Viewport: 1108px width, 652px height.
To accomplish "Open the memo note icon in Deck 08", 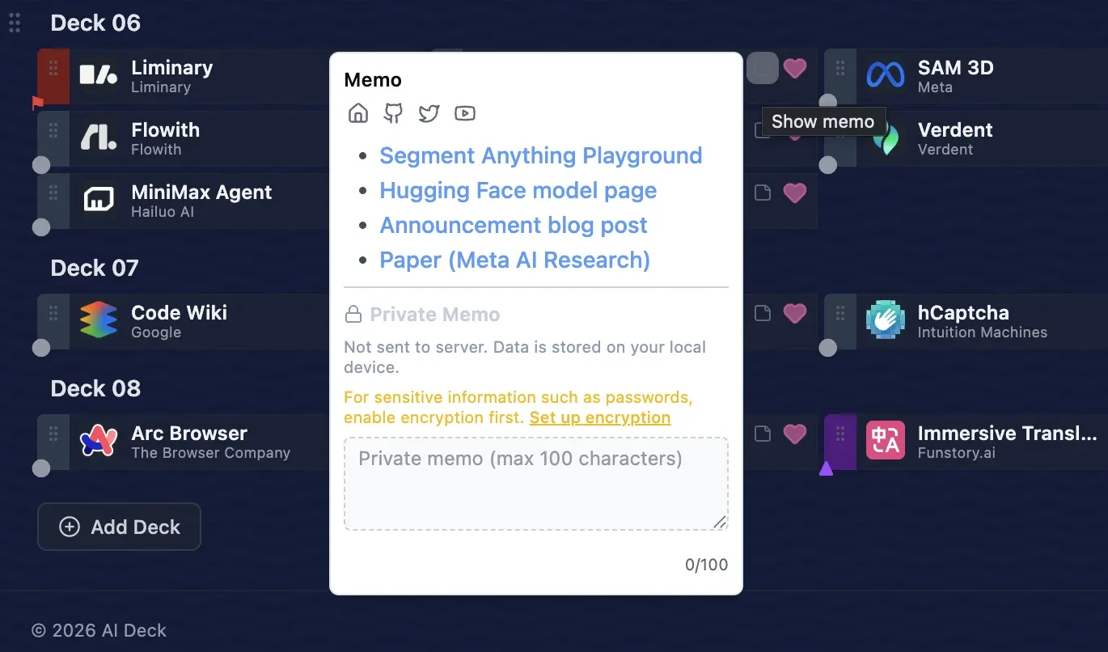I will coord(763,434).
